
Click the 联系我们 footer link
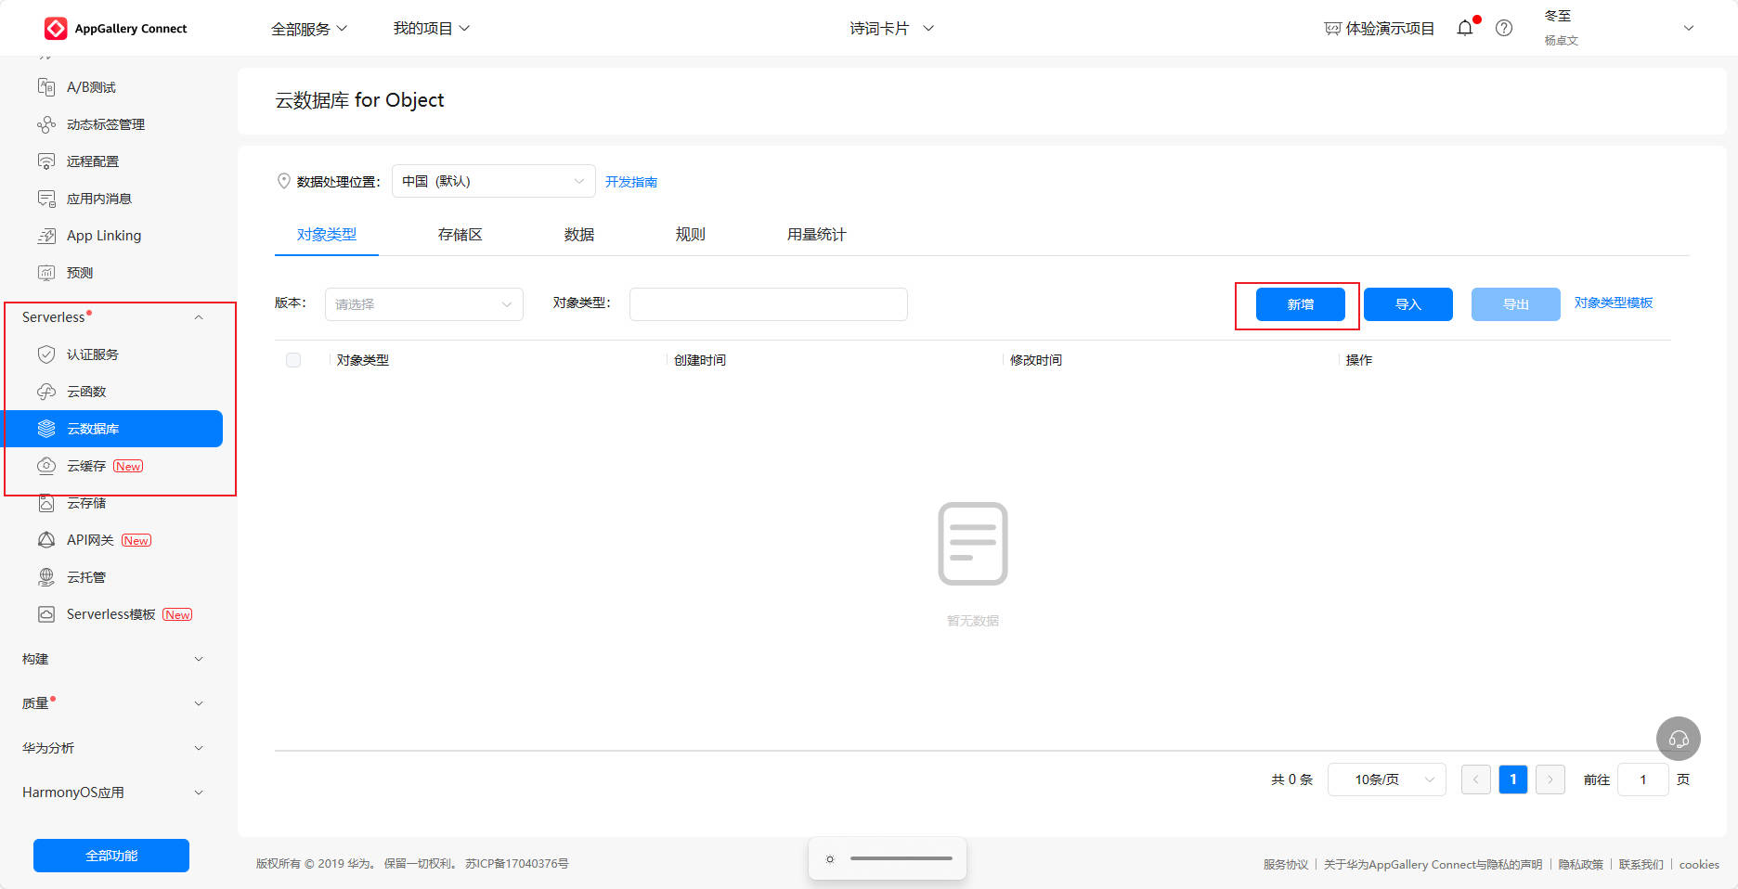point(1641,864)
